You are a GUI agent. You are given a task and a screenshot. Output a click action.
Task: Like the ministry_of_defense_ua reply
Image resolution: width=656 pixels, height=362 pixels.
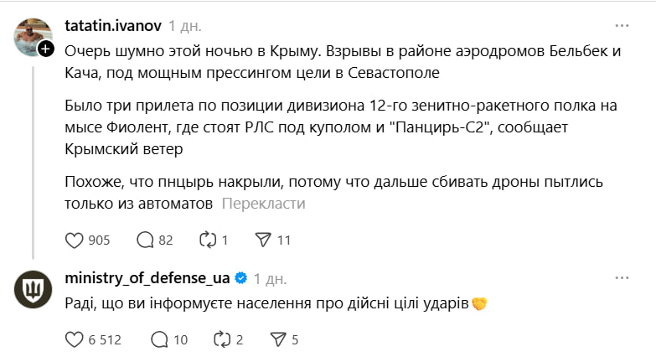(75, 339)
